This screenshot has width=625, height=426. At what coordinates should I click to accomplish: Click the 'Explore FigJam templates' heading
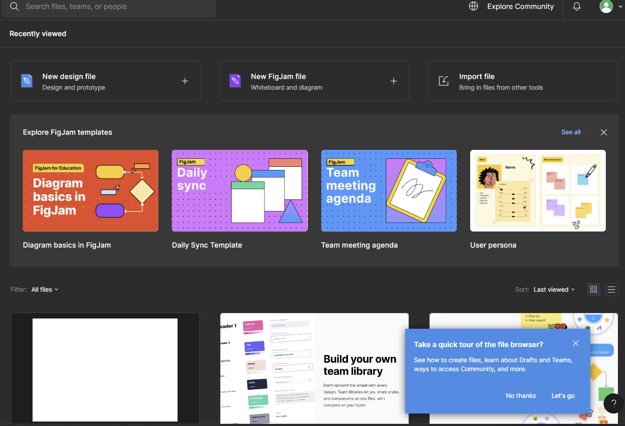pyautogui.click(x=67, y=132)
